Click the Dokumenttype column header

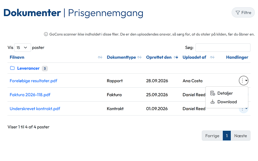click(x=122, y=57)
